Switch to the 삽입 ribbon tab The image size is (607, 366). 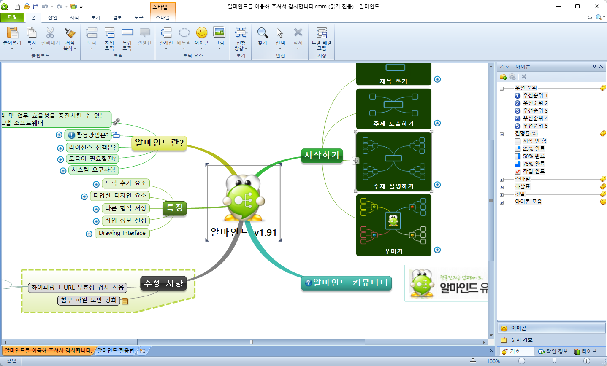[53, 17]
